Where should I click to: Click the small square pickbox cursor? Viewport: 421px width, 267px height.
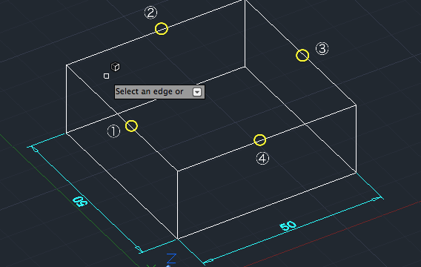point(106,76)
